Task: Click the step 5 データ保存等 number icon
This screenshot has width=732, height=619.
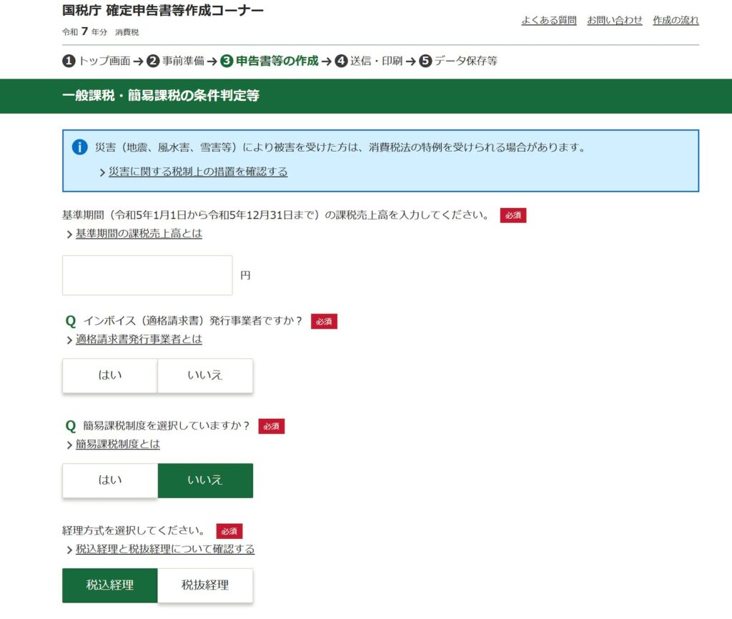Action: click(x=425, y=61)
